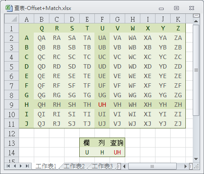Select cell TI

pos(87,114)
